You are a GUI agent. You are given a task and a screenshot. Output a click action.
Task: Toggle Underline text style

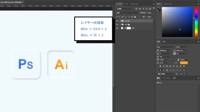coord(181,66)
